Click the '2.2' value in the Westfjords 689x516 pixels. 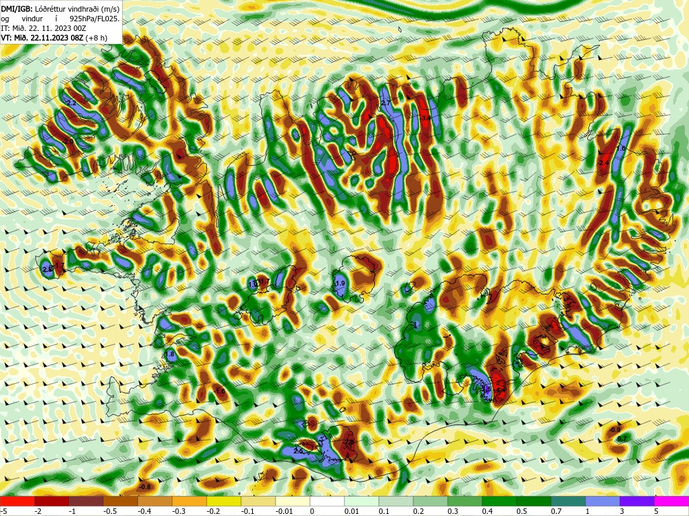[x=71, y=103]
